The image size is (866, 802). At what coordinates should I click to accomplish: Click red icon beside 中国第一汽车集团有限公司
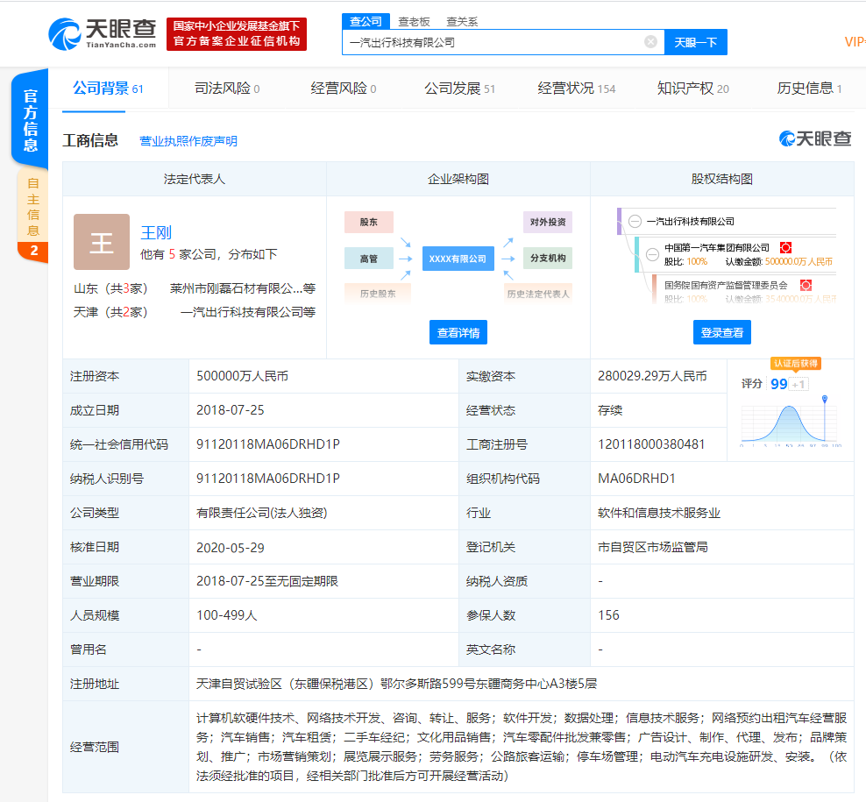pyautogui.click(x=785, y=248)
